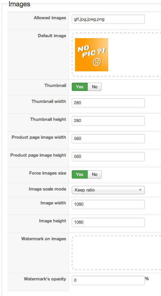This screenshot has width=161, height=296.
Task: Focus the Allowed images text field
Action: pyautogui.click(x=108, y=19)
